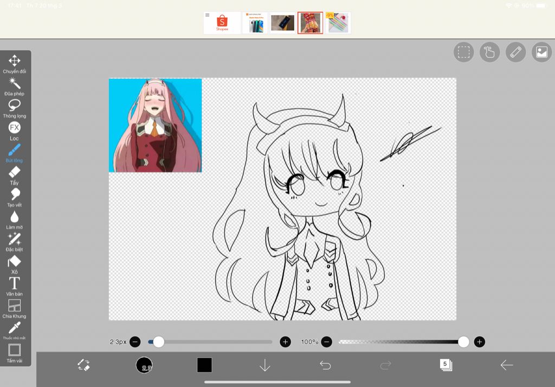
Task: Select the Xô bucket fill tool
Action: pyautogui.click(x=14, y=265)
